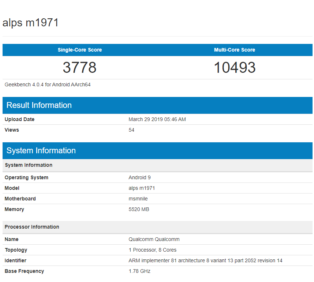The height and width of the screenshot is (282, 314).
Task: Click the page title 'alps m1971'
Action: point(30,22)
